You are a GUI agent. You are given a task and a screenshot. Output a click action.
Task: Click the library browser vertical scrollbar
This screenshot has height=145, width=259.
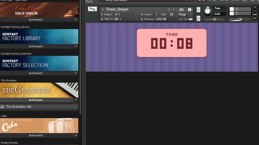click(80, 57)
